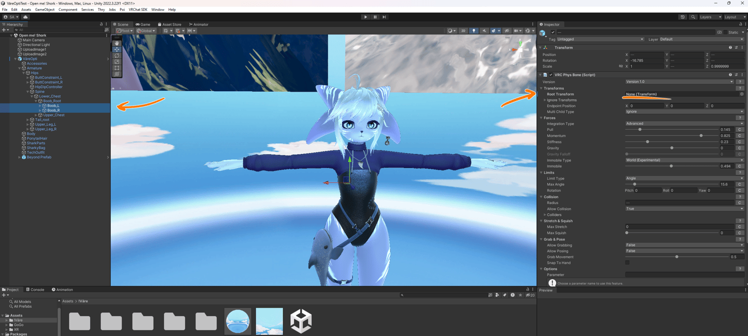Toggle the GameObject active checkbox in Inspector
The height and width of the screenshot is (336, 748).
[553, 32]
